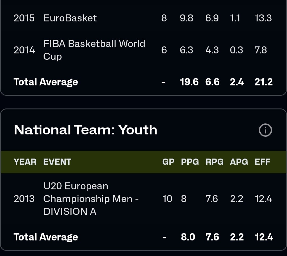Select the 2015 year cell
The image size is (287, 256).
(24, 18)
